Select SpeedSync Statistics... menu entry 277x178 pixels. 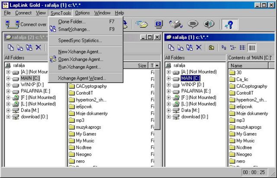pyautogui.click(x=86, y=41)
